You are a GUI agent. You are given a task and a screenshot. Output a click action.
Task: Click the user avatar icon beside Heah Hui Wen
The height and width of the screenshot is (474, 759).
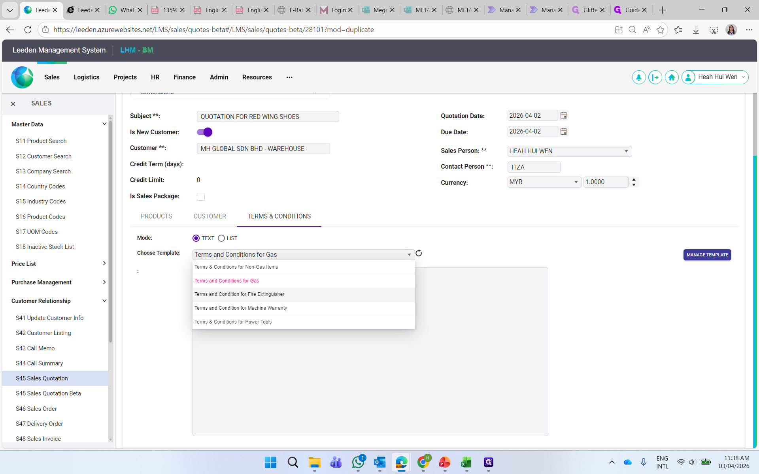point(688,77)
